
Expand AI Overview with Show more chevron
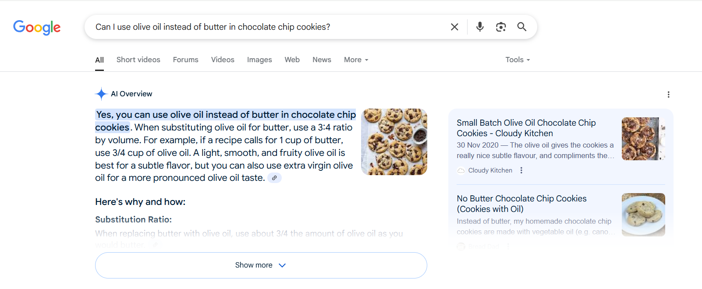pos(261,265)
